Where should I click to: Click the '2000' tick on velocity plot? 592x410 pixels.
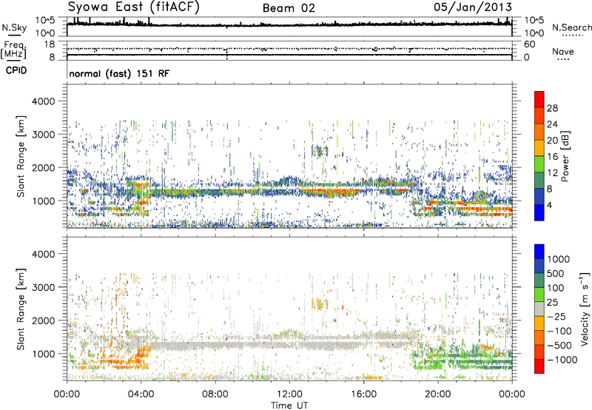[x=43, y=320]
